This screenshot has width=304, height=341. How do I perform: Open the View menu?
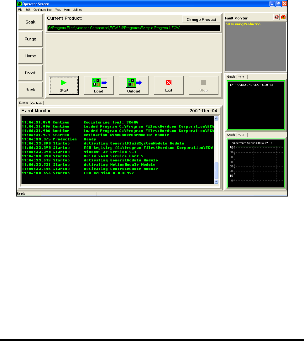[58, 10]
